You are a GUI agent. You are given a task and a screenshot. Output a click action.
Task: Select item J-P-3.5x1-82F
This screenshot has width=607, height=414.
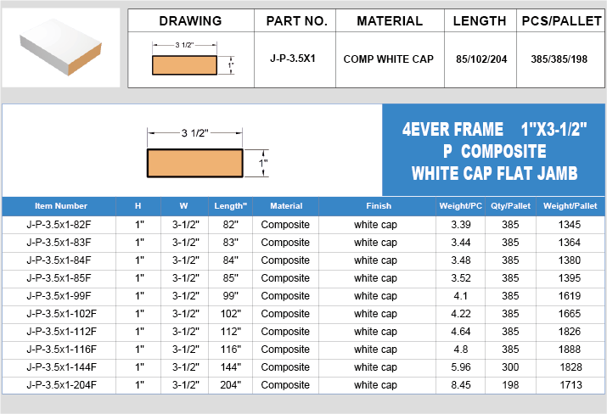[x=59, y=225]
